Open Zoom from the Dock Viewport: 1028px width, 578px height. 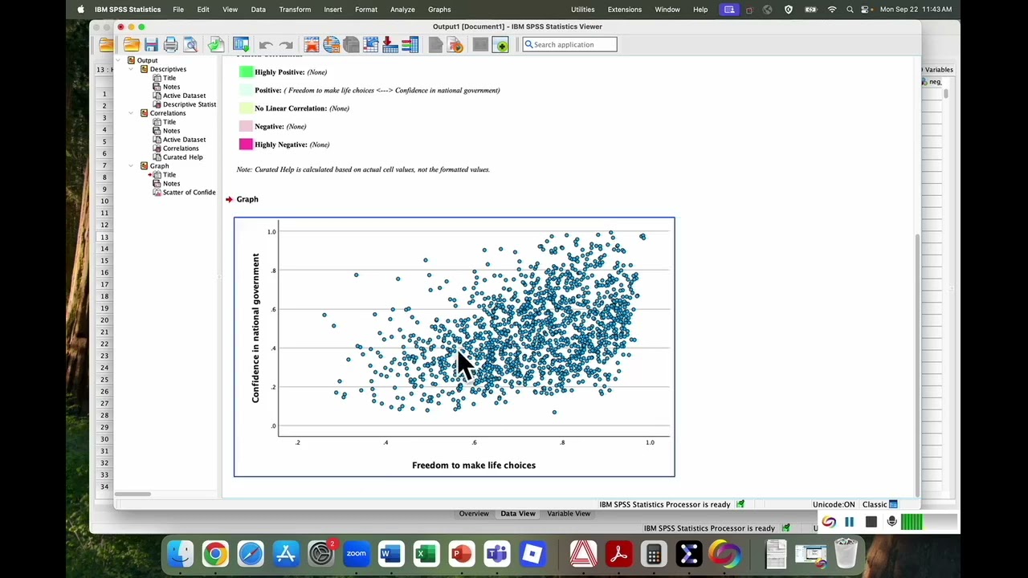point(356,553)
